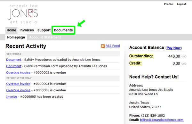This screenshot has width=192, height=124.
Task: Open the Support tab
Action: [x=44, y=30]
